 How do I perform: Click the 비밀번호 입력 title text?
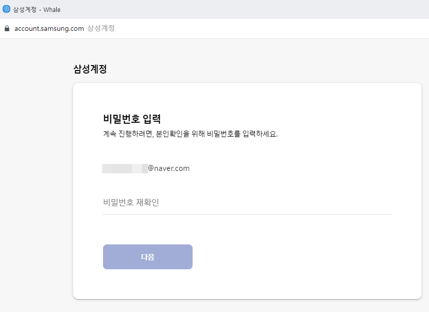click(132, 119)
